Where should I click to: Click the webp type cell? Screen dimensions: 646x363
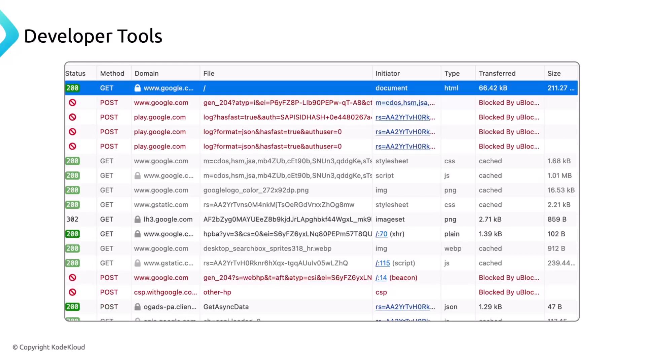453,248
